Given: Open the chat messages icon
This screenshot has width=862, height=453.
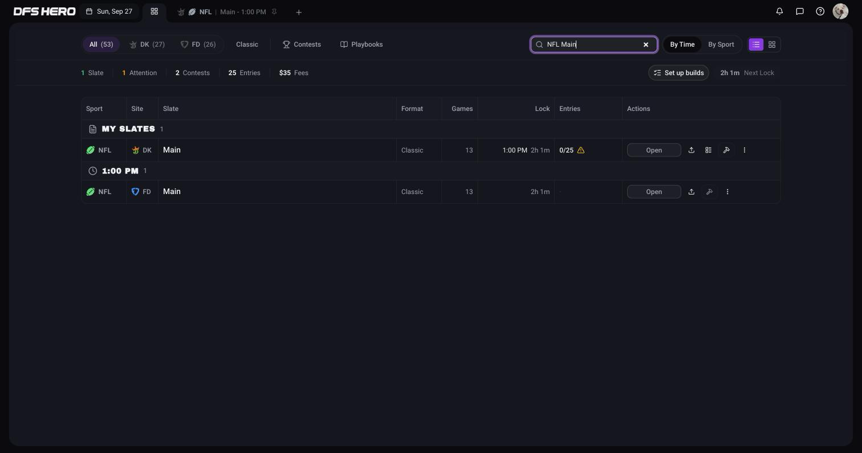Looking at the screenshot, I should tap(800, 11).
